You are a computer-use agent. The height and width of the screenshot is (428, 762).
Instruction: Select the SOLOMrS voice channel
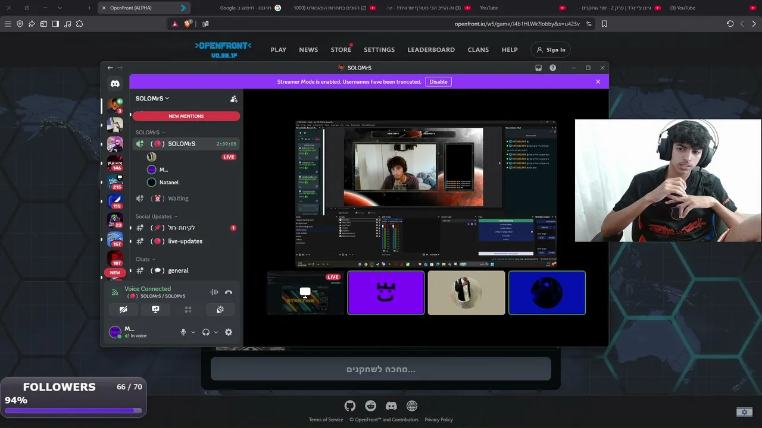[x=186, y=144]
